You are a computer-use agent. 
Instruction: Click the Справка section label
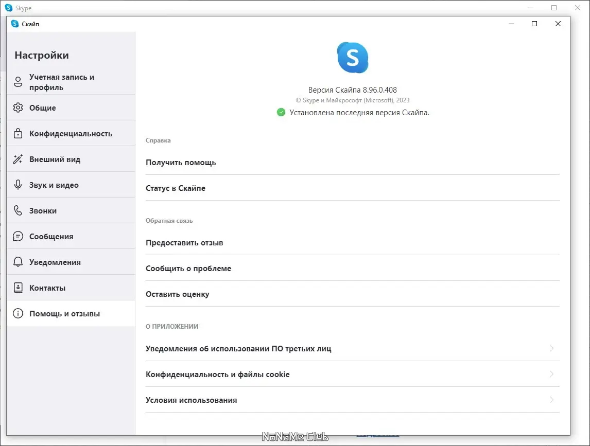pyautogui.click(x=158, y=140)
